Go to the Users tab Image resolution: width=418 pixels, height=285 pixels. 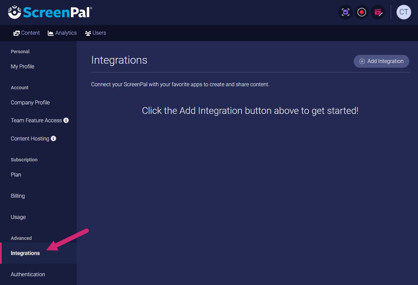pos(96,33)
